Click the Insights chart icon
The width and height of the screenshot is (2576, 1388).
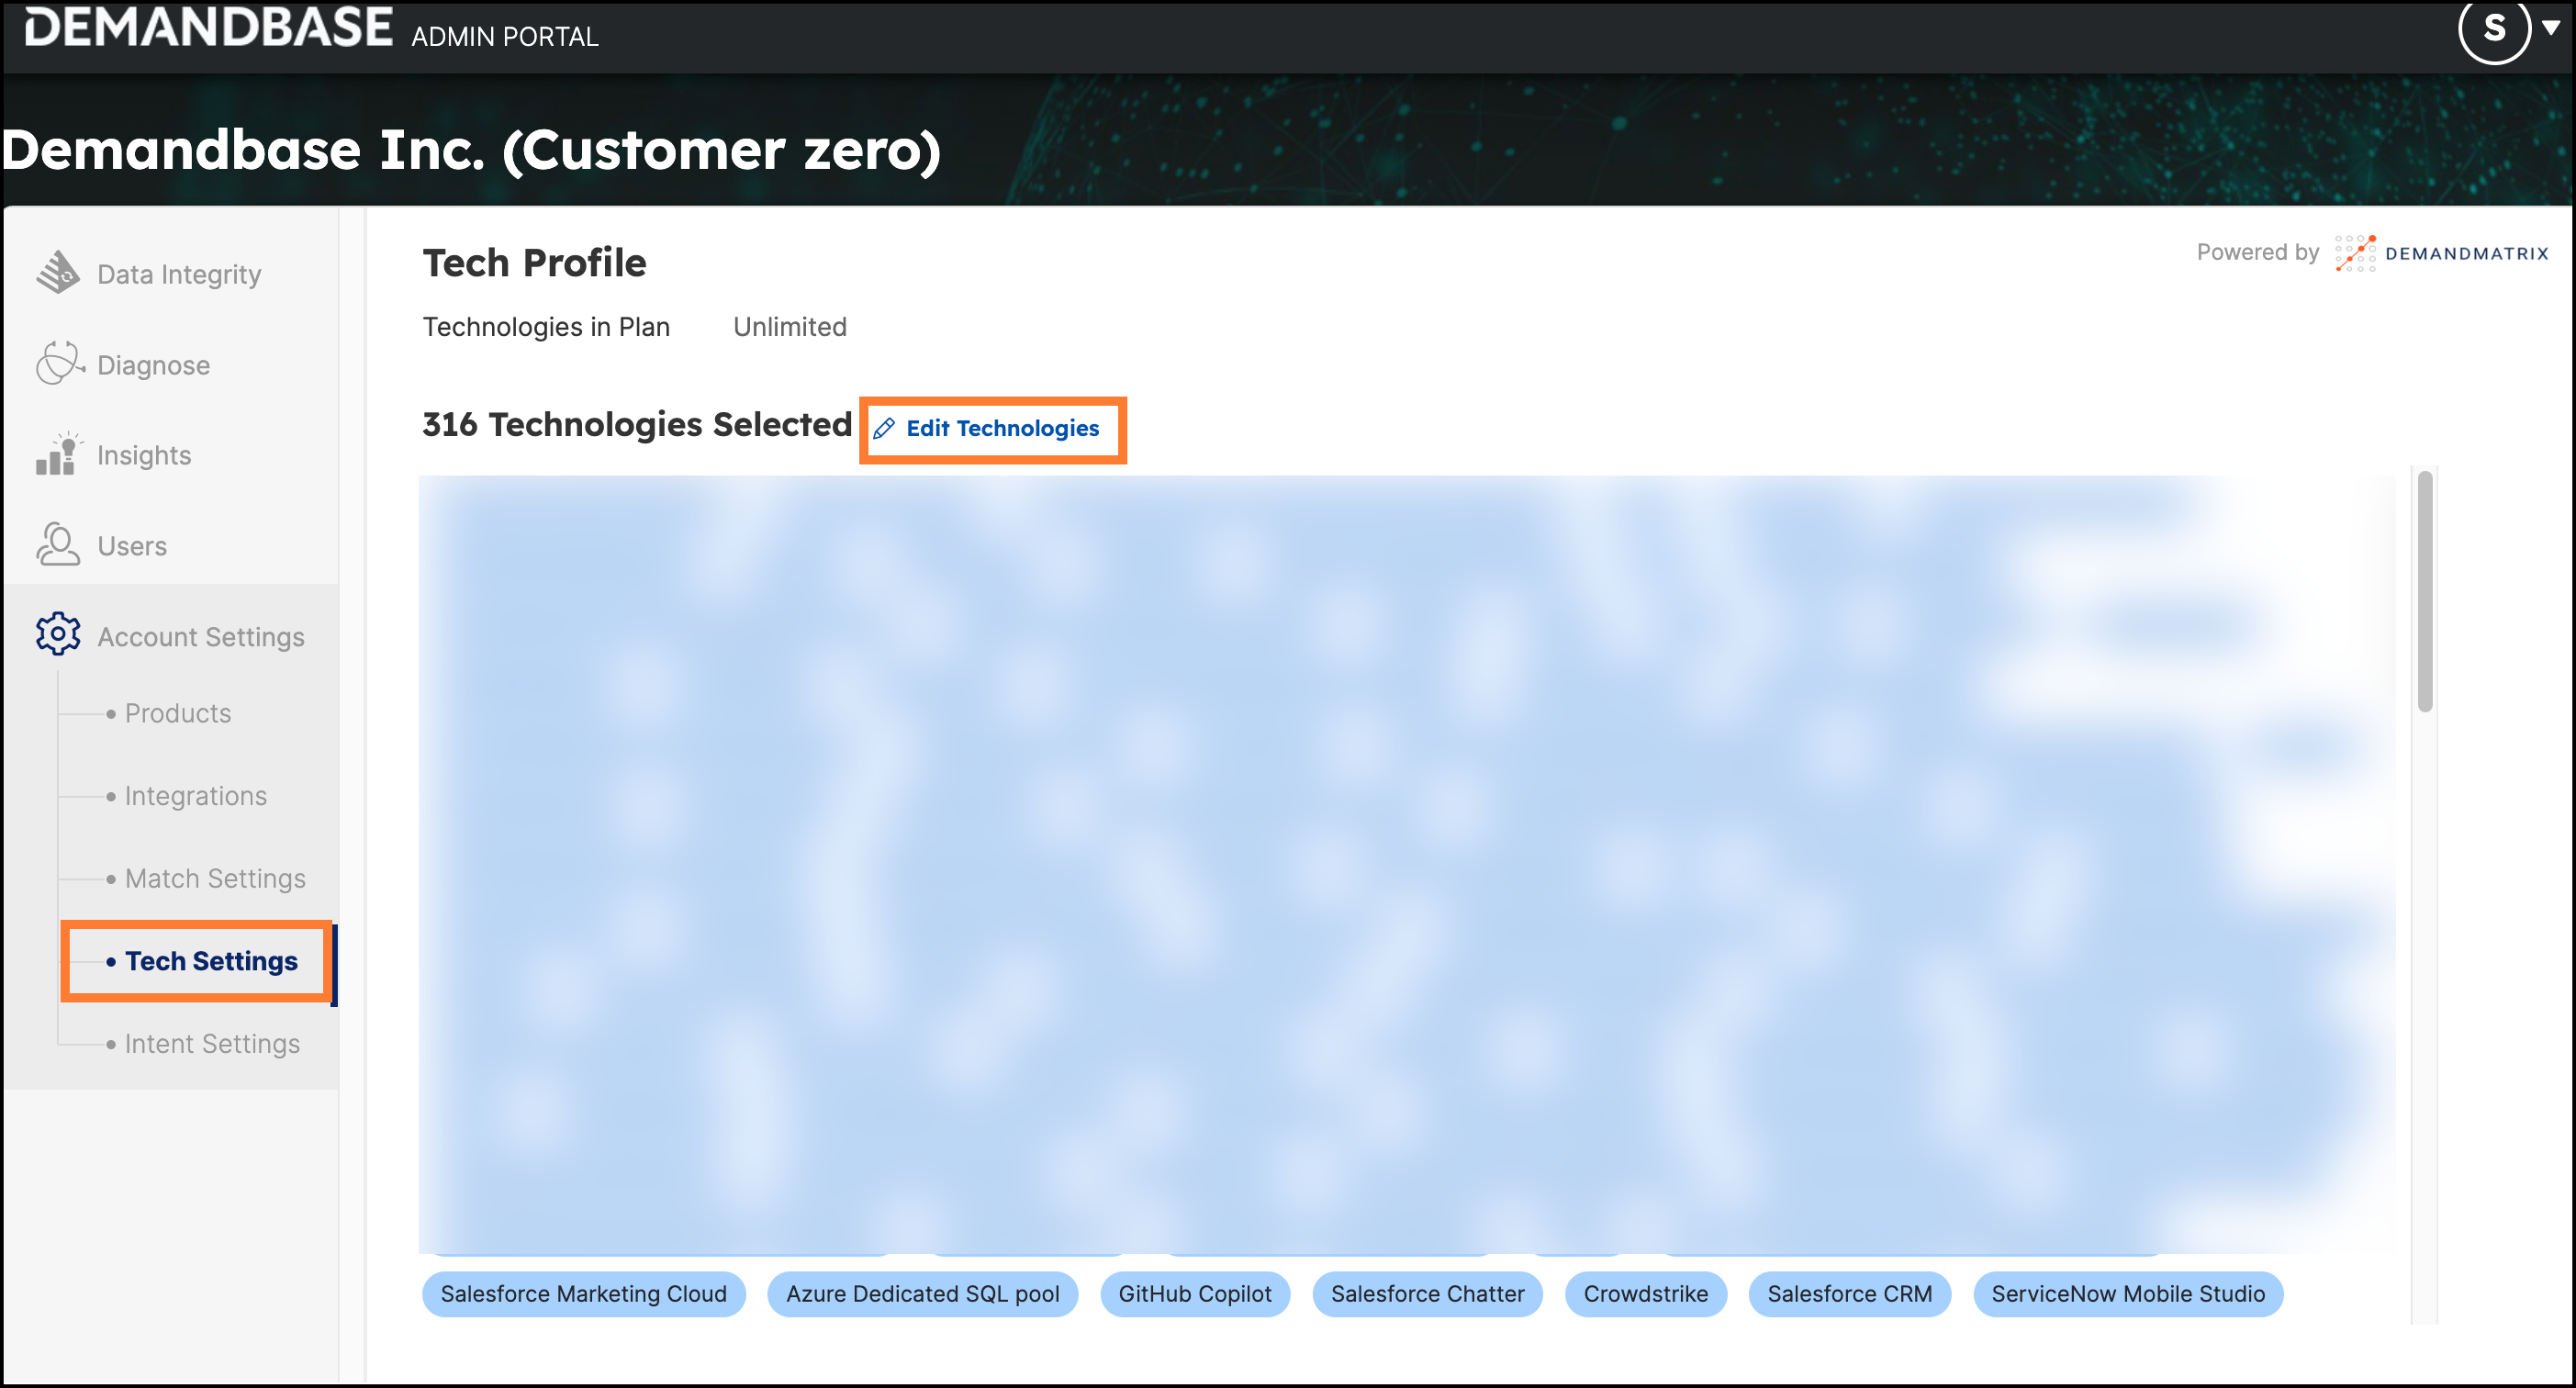(x=58, y=454)
